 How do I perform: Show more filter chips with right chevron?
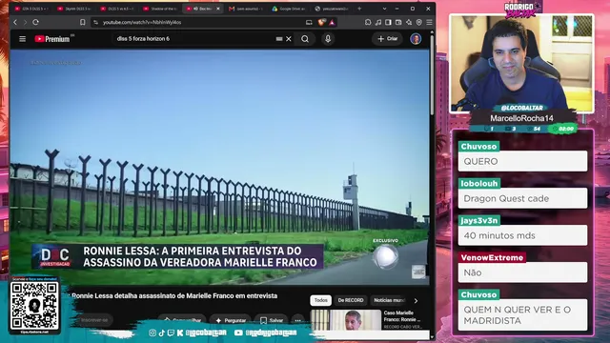point(416,301)
